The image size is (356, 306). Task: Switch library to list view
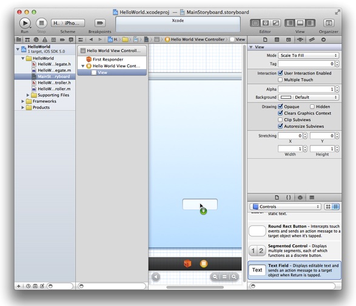coord(335,207)
